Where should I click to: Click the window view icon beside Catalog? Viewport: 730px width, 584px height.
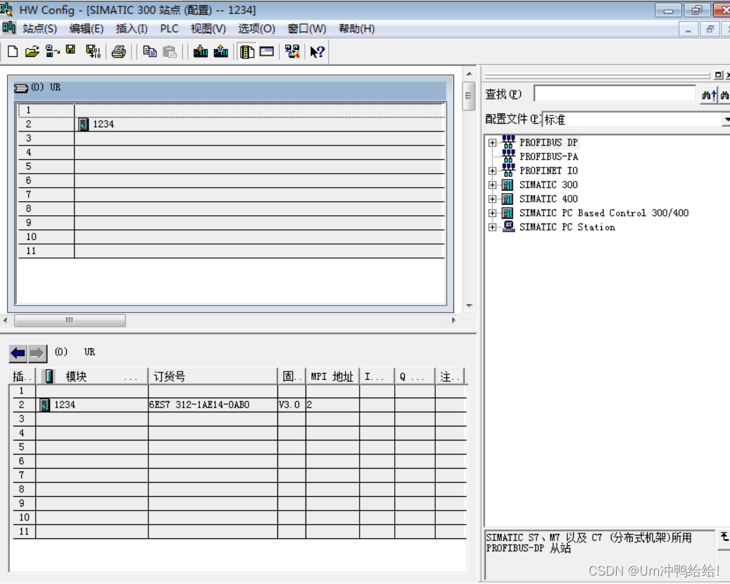(267, 51)
